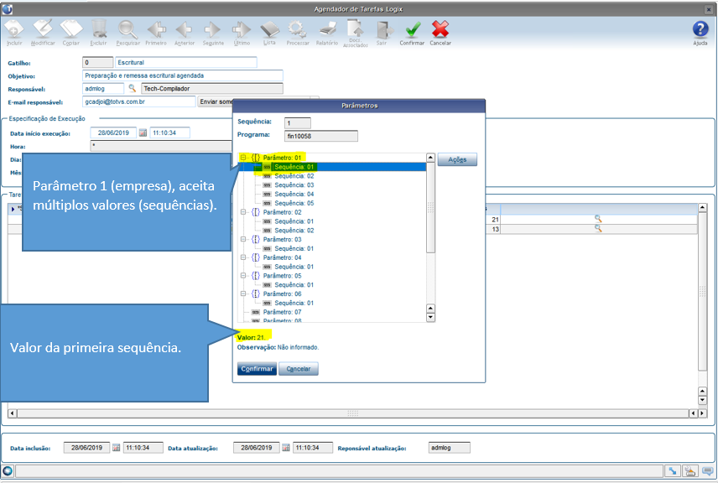718x483 pixels.
Task: Click left arrow of task grid horizontal scrollbar
Action: pyautogui.click(x=13, y=413)
